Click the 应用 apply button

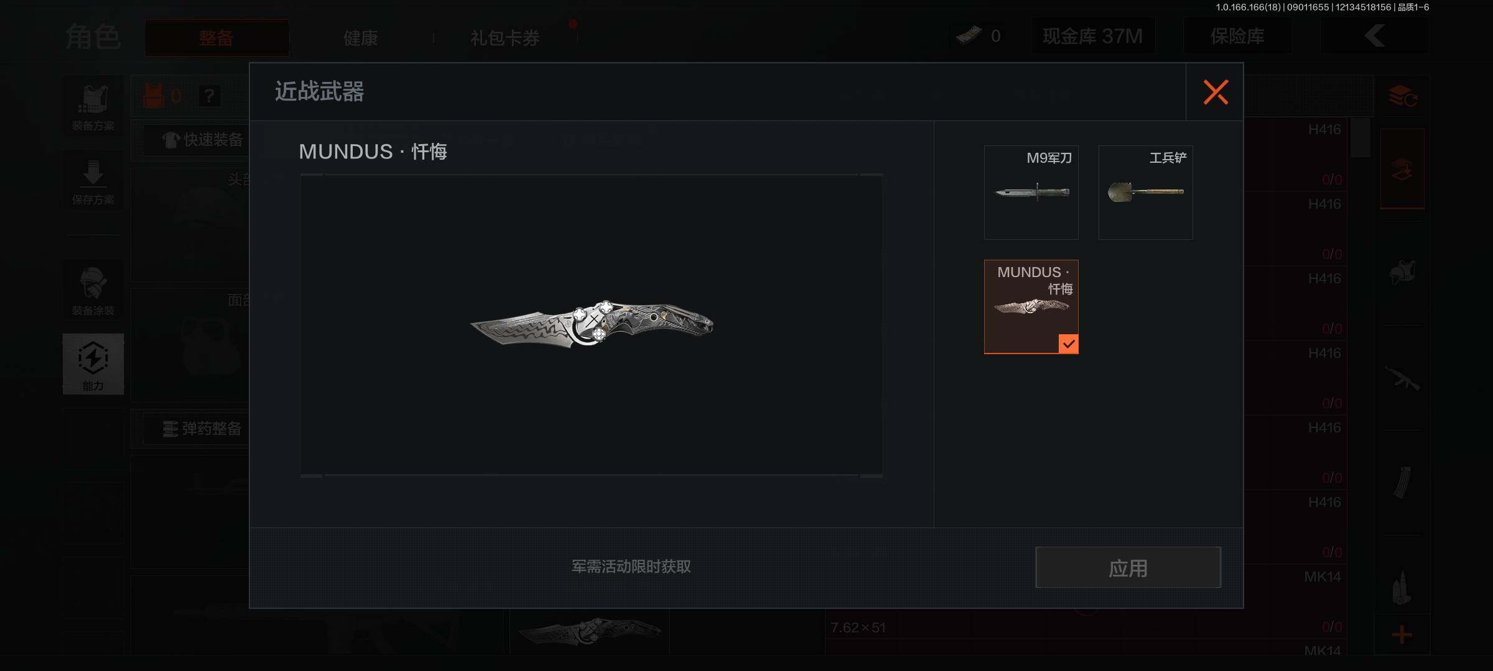click(x=1128, y=567)
